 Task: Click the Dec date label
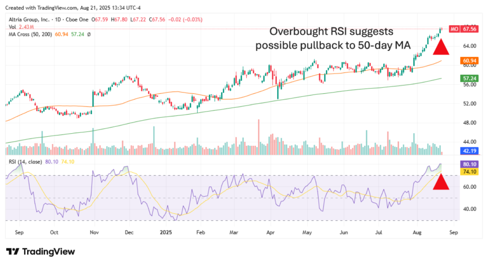[x=129, y=232]
